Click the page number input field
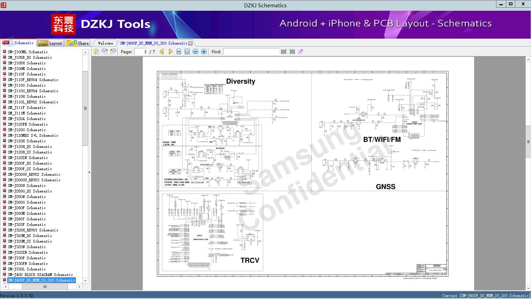Viewport: 531px width, 299px height. pyautogui.click(x=141, y=52)
